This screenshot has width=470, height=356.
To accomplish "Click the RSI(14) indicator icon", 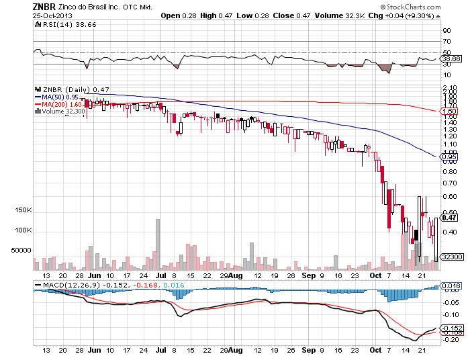I will (x=38, y=24).
